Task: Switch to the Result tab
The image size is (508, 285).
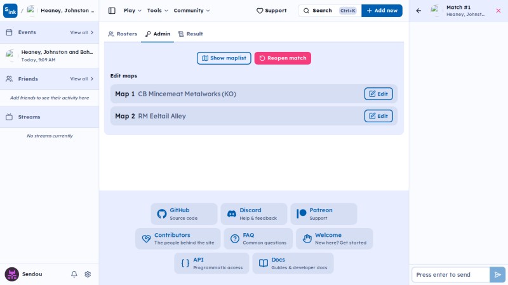Action: coord(190,34)
